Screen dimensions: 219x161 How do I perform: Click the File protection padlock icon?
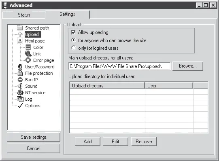coord(20,73)
